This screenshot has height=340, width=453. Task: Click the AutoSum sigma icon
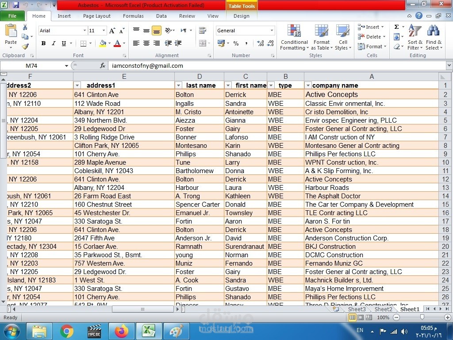point(397,27)
